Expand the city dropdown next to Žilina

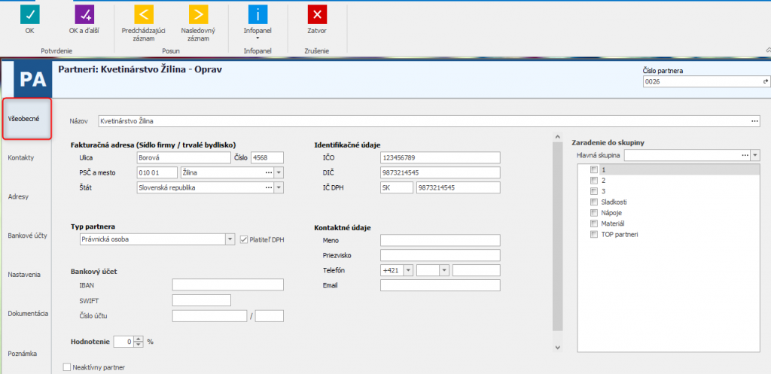(279, 172)
